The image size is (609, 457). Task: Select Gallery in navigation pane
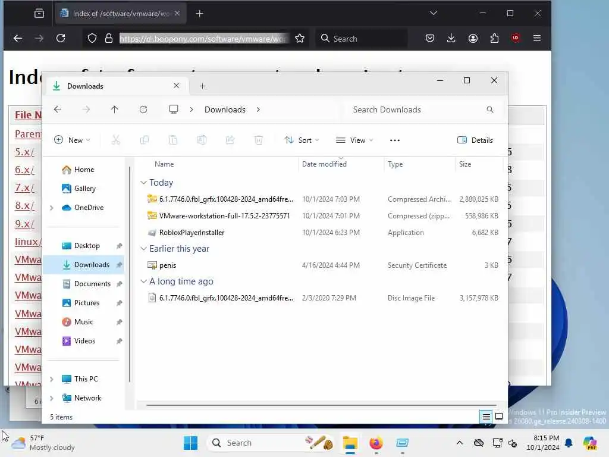(x=79, y=189)
